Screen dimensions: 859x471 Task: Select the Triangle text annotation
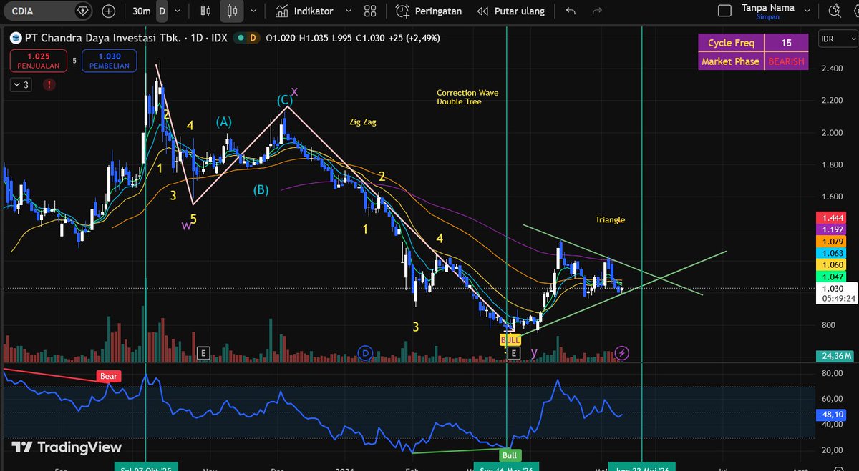pos(610,219)
